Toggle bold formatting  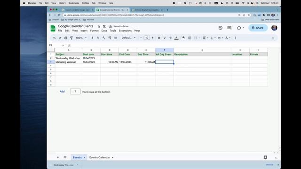(159, 38)
